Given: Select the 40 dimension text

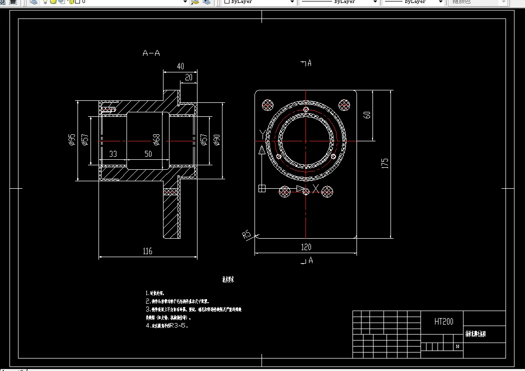Looking at the screenshot, I should click(180, 66).
